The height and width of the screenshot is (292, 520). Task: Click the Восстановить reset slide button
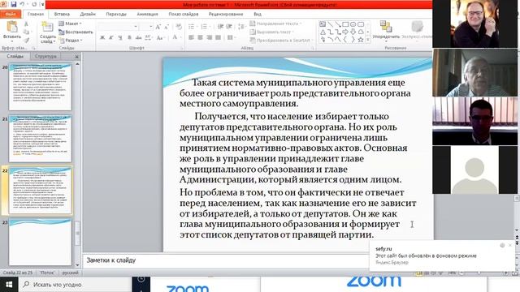pyautogui.click(x=76, y=32)
